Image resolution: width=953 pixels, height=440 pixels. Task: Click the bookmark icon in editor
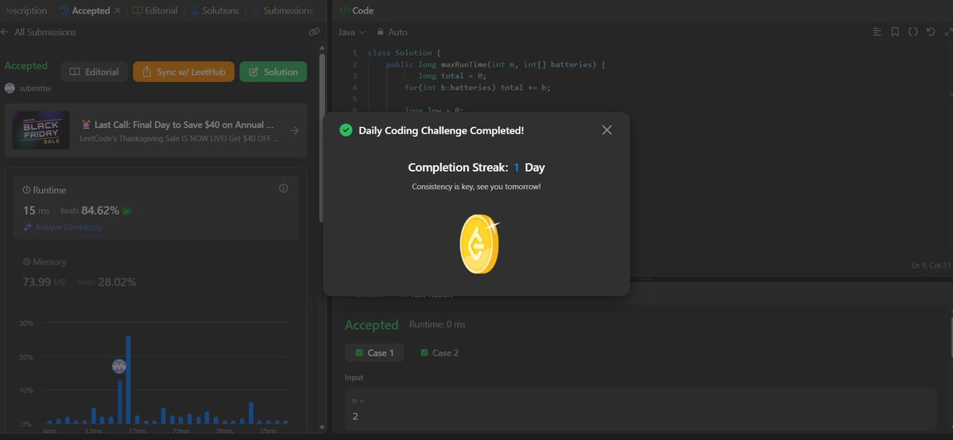pos(895,33)
